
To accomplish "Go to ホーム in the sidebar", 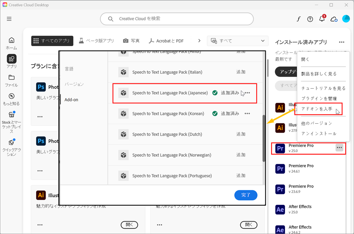I will 11,43.
